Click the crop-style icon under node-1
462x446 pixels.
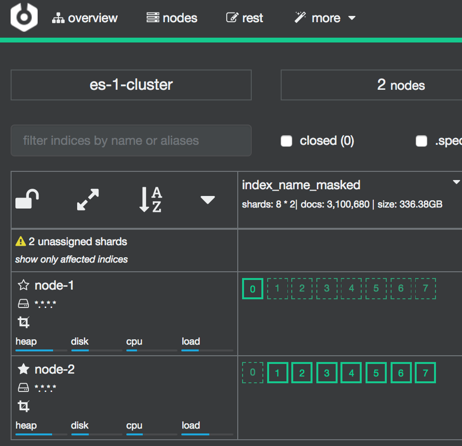click(x=24, y=322)
